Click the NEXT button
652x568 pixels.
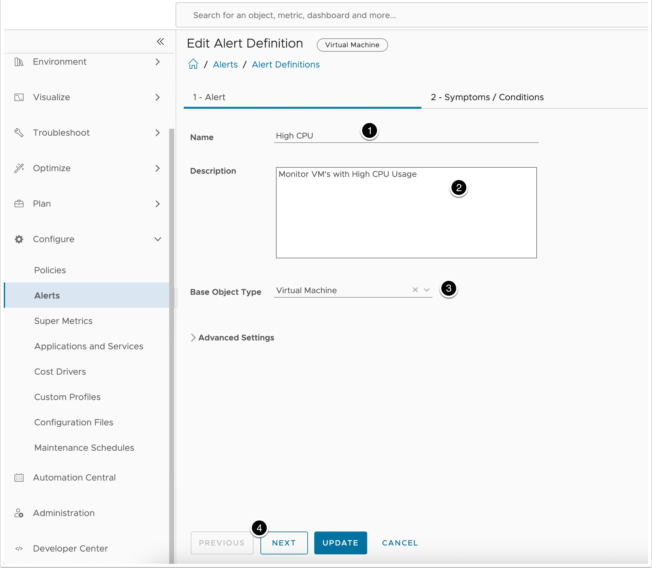click(284, 543)
